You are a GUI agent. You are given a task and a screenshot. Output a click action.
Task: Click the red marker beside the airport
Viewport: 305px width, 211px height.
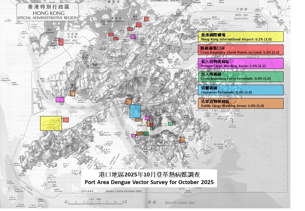[x=66, y=120]
